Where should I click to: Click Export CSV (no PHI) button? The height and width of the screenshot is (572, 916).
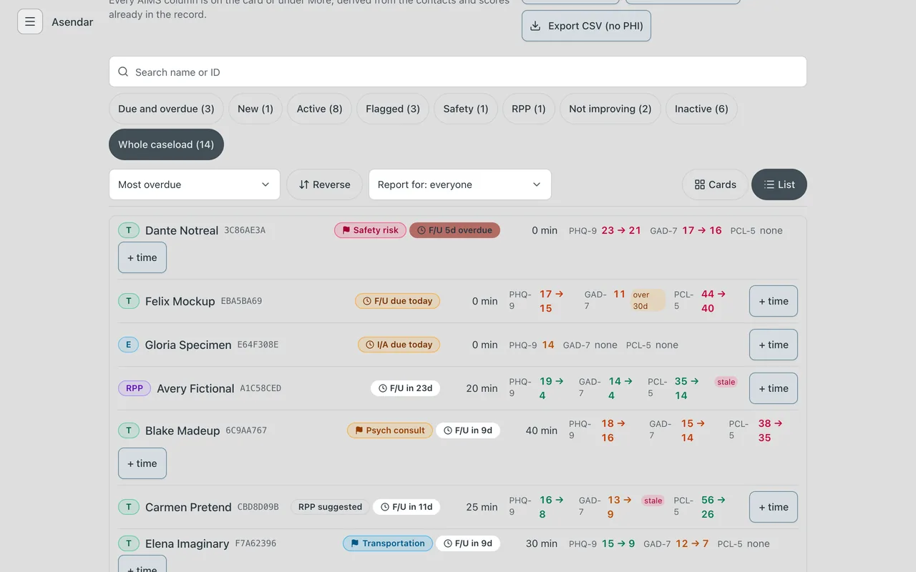586,26
